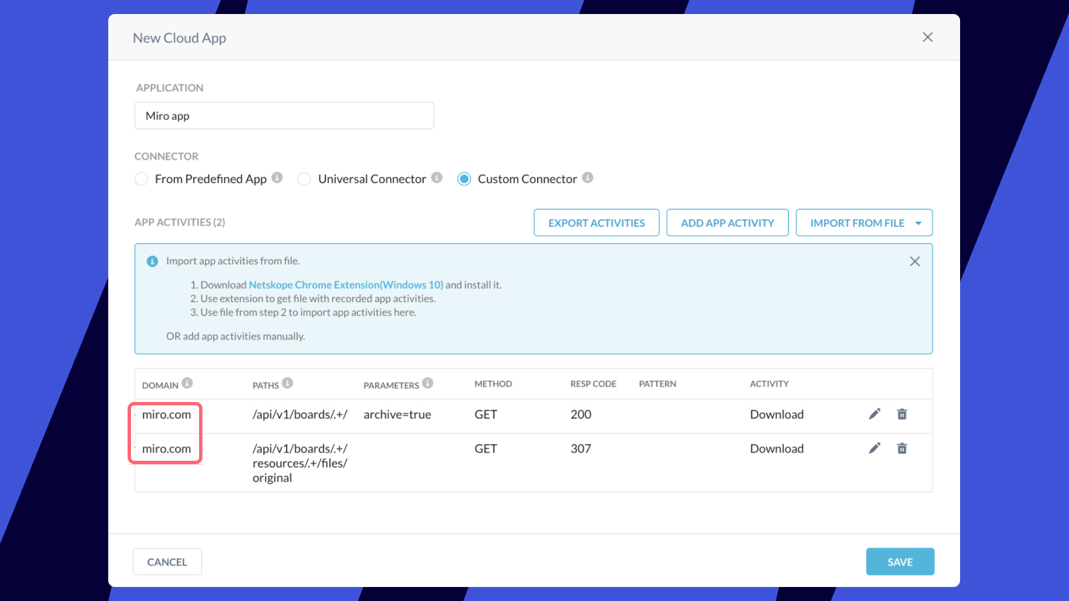Click the info icon beside Custom Connector
The width and height of the screenshot is (1069, 601).
pyautogui.click(x=588, y=178)
